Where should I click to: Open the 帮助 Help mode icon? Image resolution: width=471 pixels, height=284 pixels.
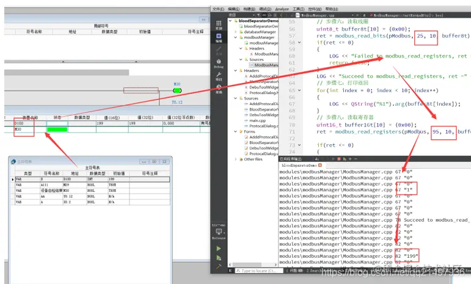tap(219, 89)
